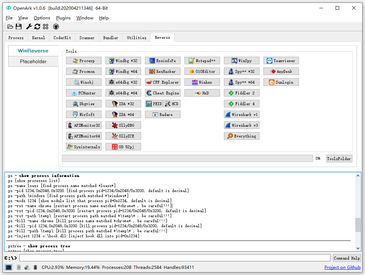
Task: Click the console output scrollbar thumb
Action: 358,225
